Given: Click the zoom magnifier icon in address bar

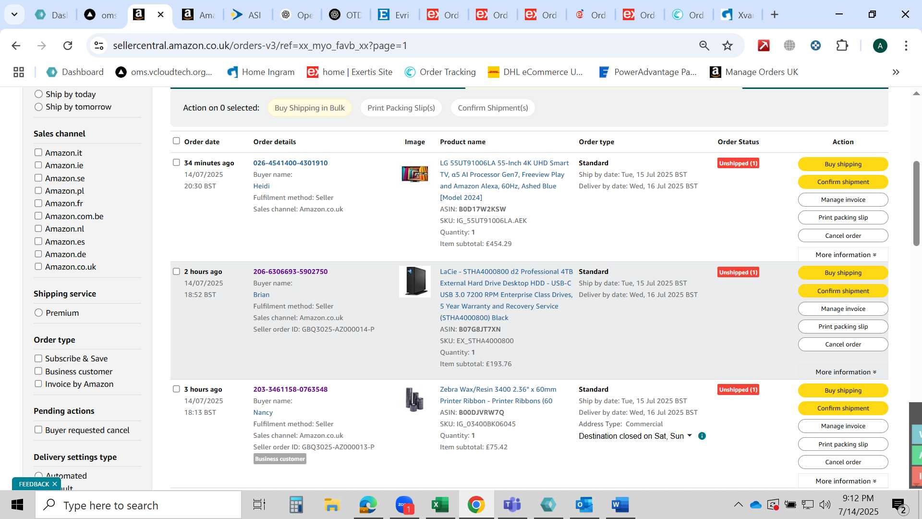Looking at the screenshot, I should pyautogui.click(x=704, y=46).
